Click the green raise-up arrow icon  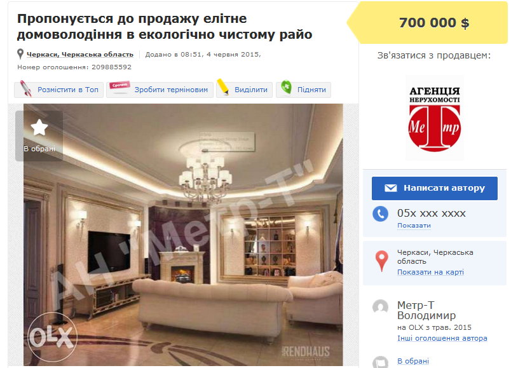[287, 87]
